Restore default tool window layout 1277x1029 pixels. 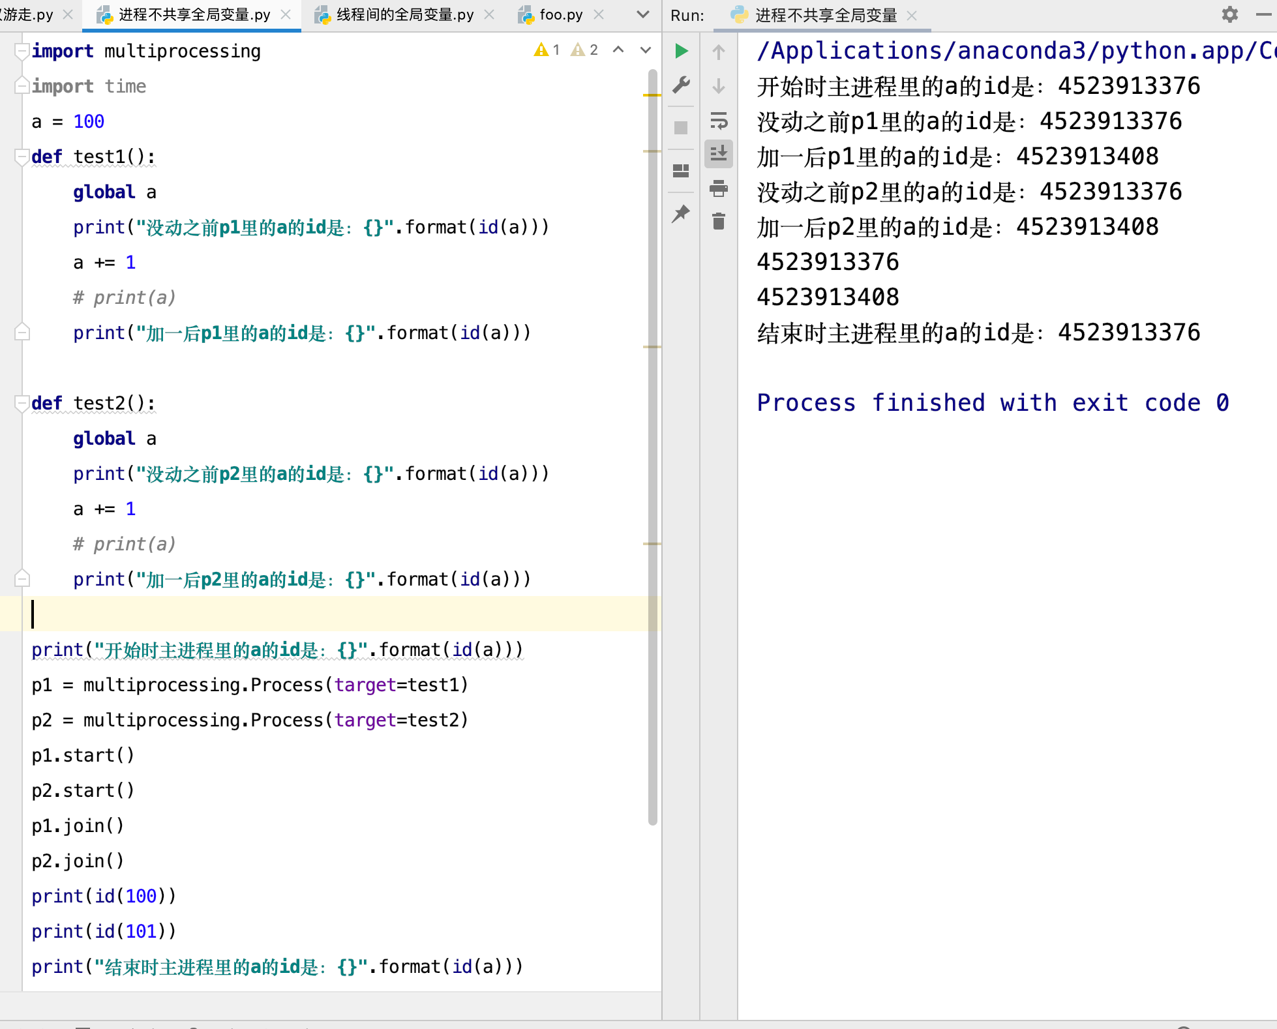[681, 171]
